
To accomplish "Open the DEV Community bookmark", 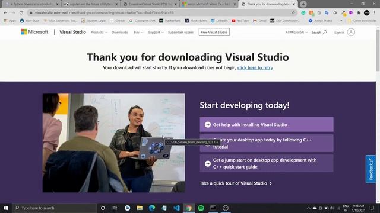I will (x=285, y=21).
